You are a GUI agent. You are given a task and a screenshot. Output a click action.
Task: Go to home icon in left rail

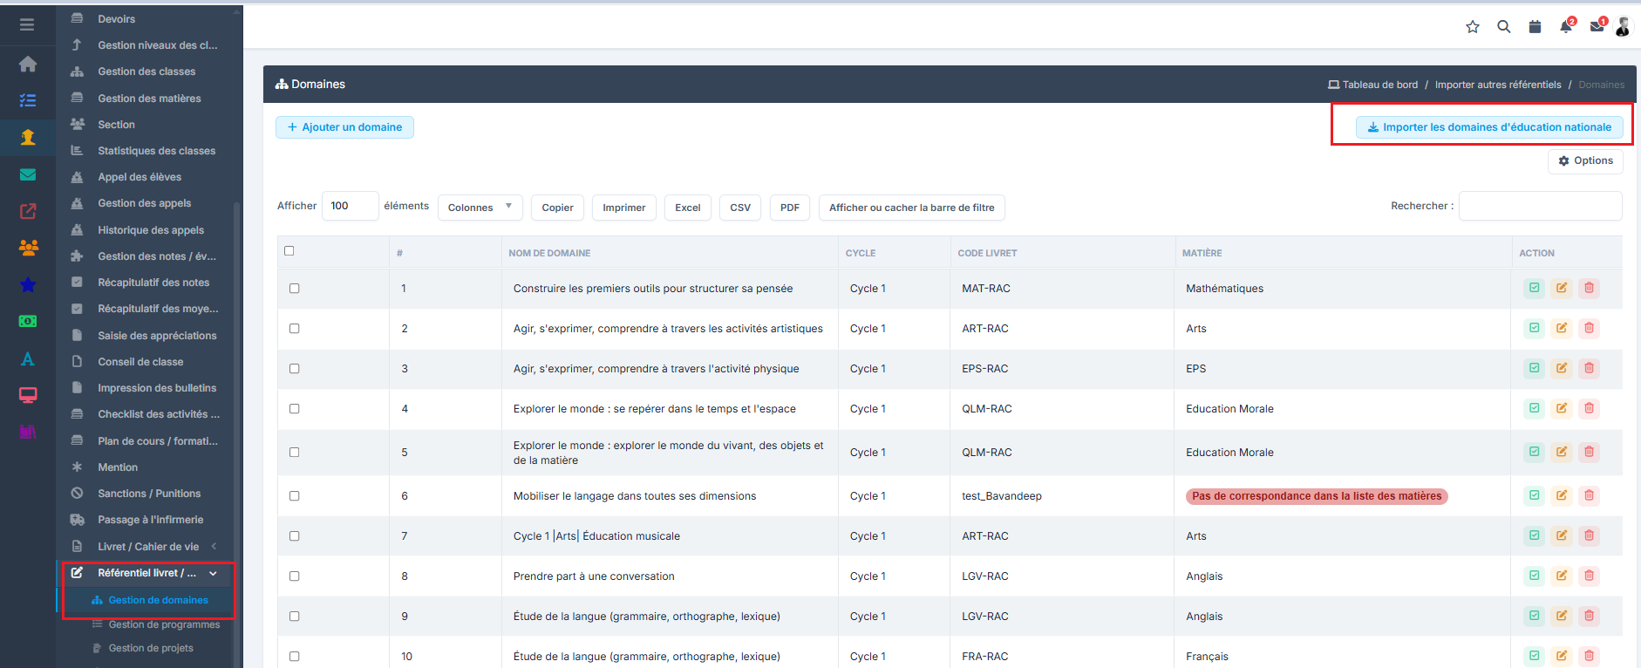[28, 64]
